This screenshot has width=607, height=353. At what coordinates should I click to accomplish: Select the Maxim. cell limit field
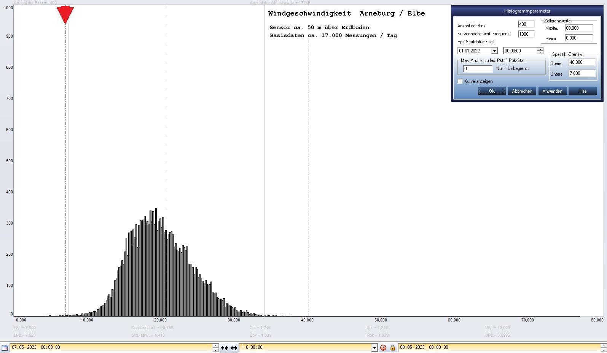click(x=578, y=28)
